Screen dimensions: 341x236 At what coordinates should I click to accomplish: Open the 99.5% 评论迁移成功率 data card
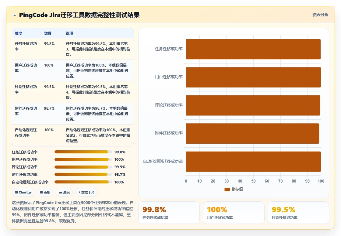coord(298,213)
